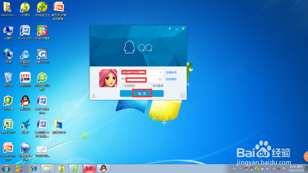Open the colorful ball icon beside Start button

19,169
